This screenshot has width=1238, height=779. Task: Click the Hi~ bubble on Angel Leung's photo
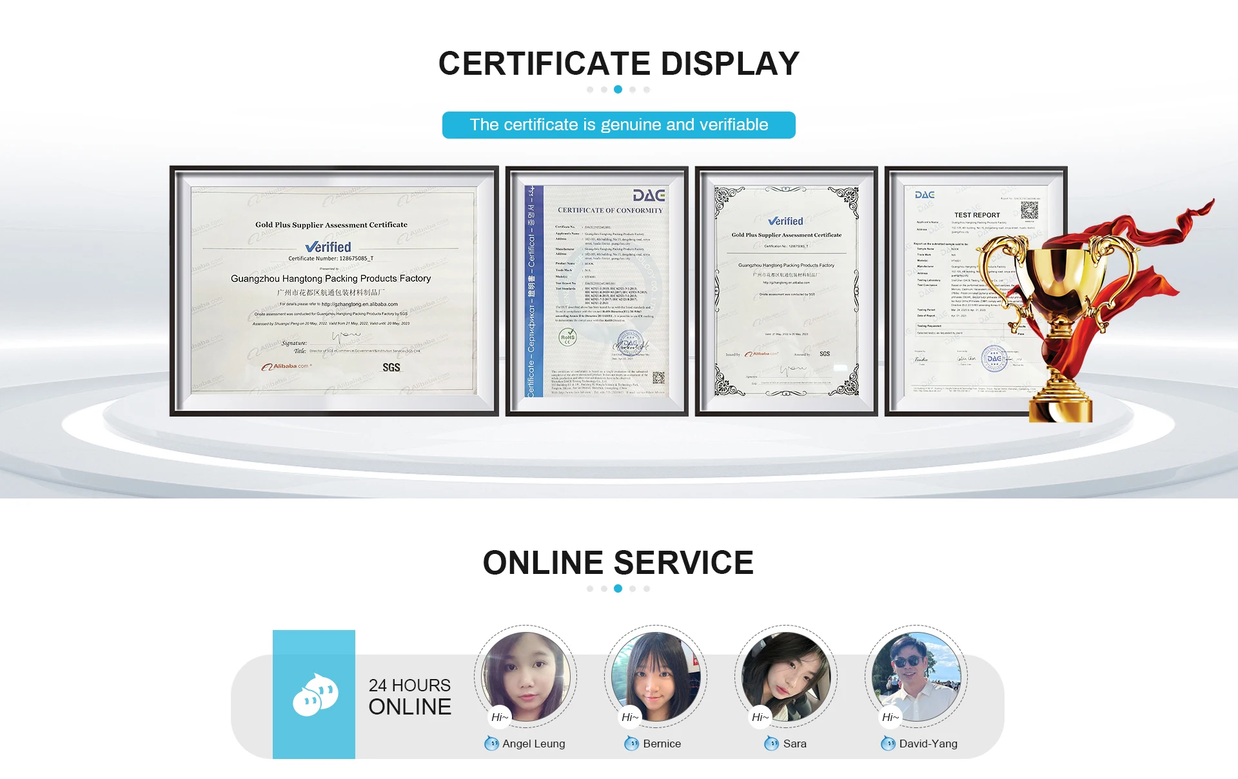click(x=500, y=717)
